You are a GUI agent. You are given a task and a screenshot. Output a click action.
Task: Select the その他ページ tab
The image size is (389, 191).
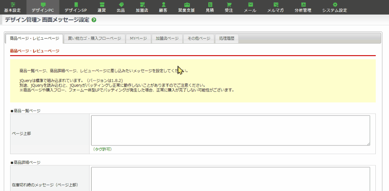pos(199,39)
